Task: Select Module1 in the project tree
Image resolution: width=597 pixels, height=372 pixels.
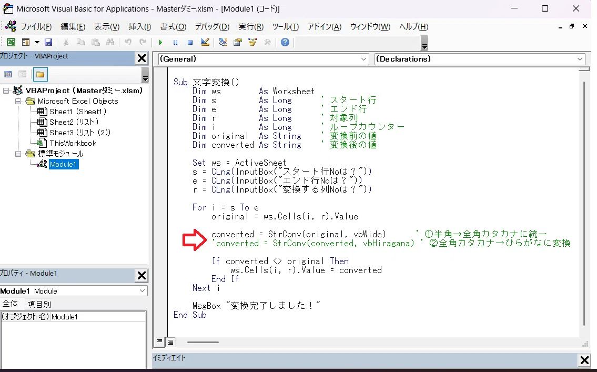Action: [x=63, y=164]
